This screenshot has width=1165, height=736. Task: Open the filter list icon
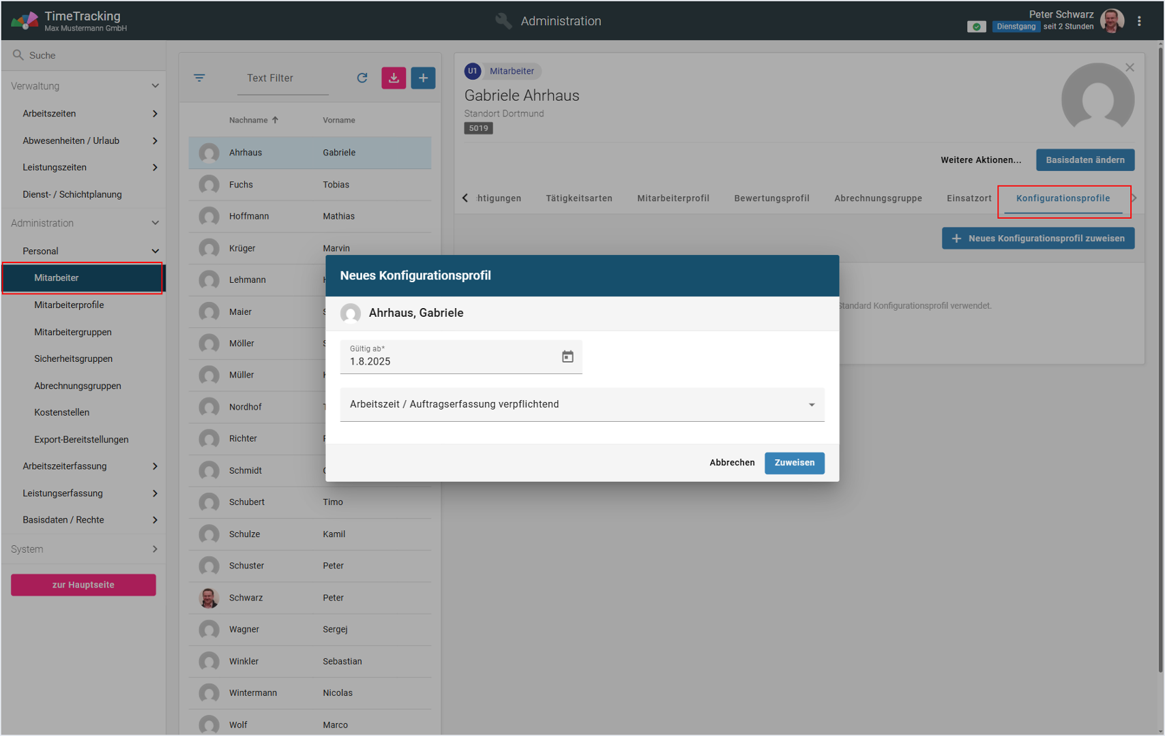pos(199,78)
